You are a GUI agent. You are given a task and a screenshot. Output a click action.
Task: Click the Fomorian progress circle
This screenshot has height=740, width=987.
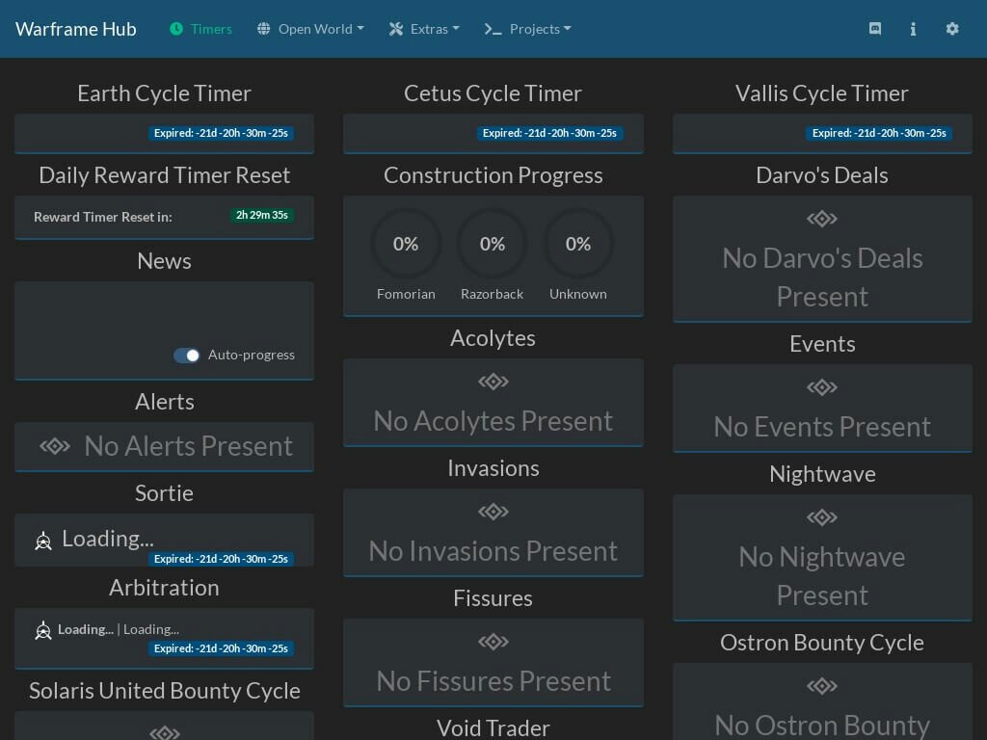click(x=406, y=244)
